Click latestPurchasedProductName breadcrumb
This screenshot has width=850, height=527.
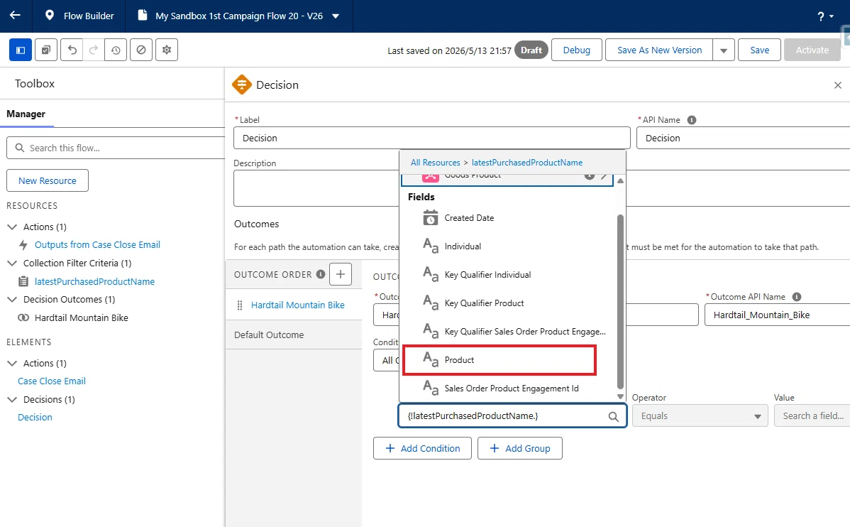[x=527, y=163]
